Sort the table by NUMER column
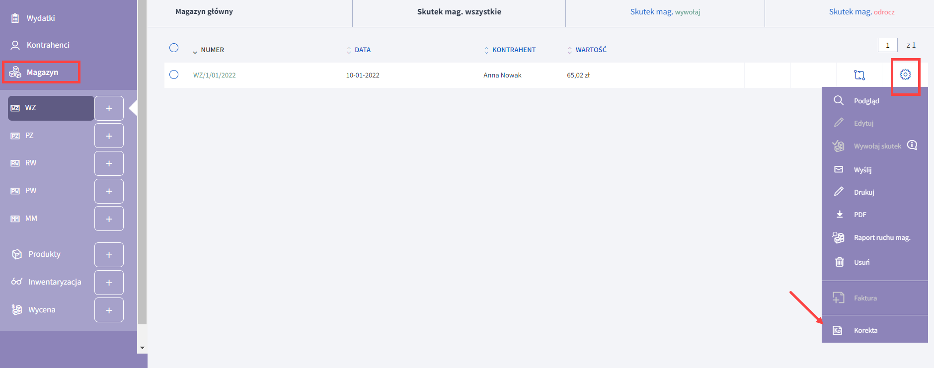Screen dimensions: 934x368 coord(212,50)
